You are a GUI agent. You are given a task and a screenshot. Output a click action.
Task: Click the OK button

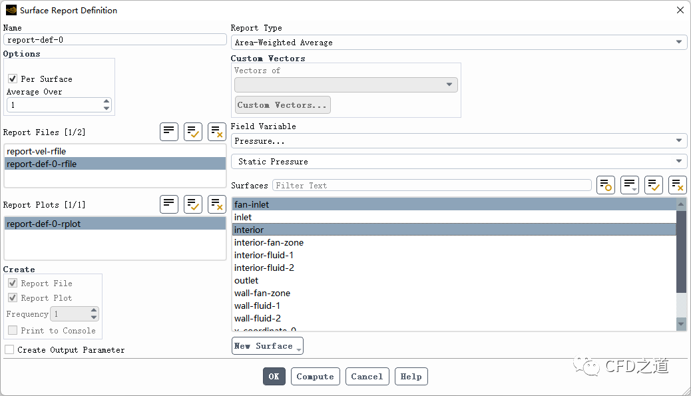pos(274,376)
